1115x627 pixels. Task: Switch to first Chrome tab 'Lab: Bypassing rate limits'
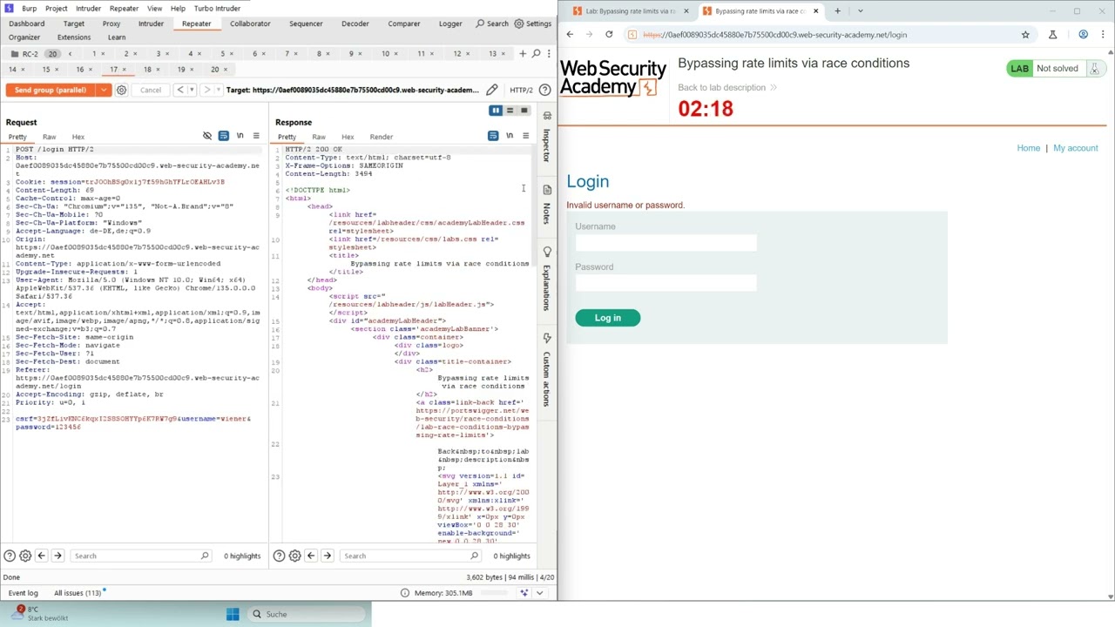629,11
